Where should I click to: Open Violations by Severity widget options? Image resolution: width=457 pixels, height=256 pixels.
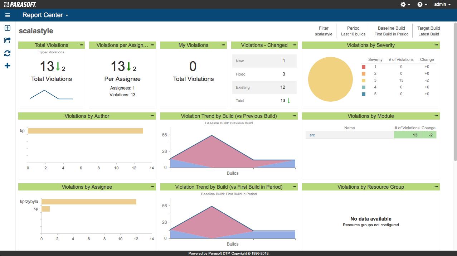tap(436, 45)
